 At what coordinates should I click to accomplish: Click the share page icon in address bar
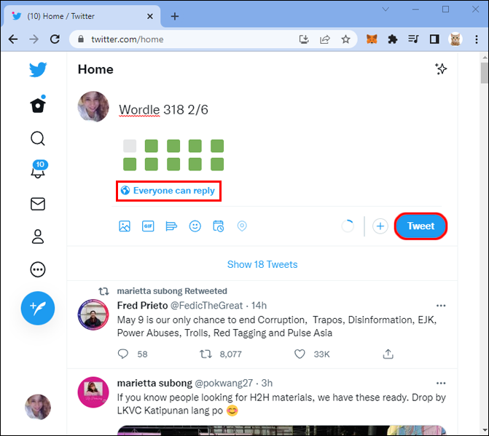(324, 39)
